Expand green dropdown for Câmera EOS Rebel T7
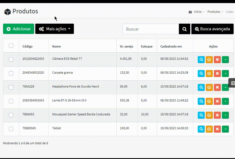Screen dimensions: 235x159 pos(225,60)
